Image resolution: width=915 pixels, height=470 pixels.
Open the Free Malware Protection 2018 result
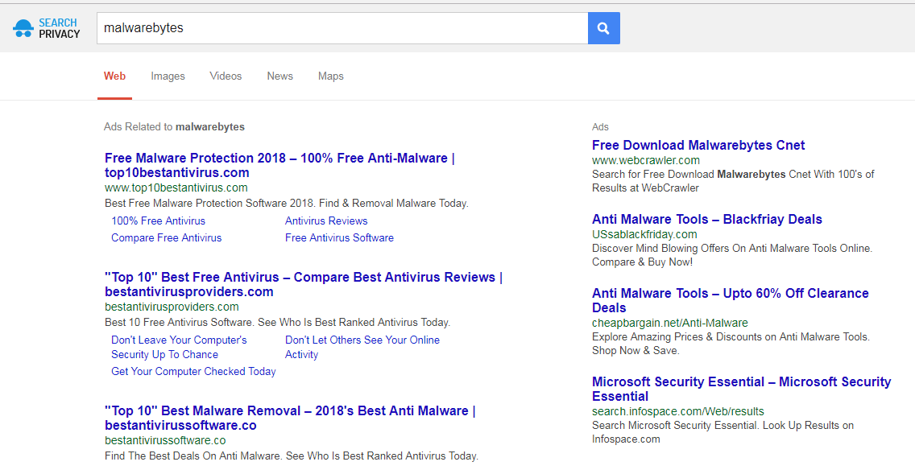[x=279, y=165]
